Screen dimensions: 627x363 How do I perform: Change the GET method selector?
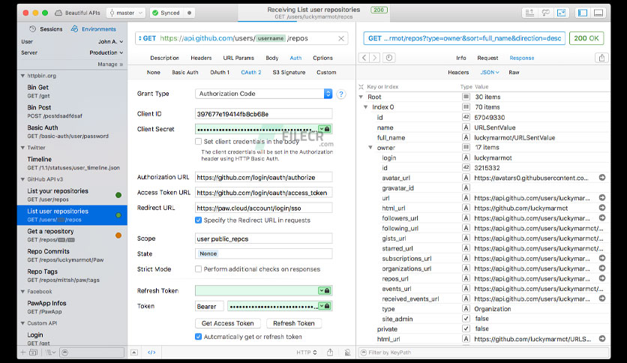147,38
